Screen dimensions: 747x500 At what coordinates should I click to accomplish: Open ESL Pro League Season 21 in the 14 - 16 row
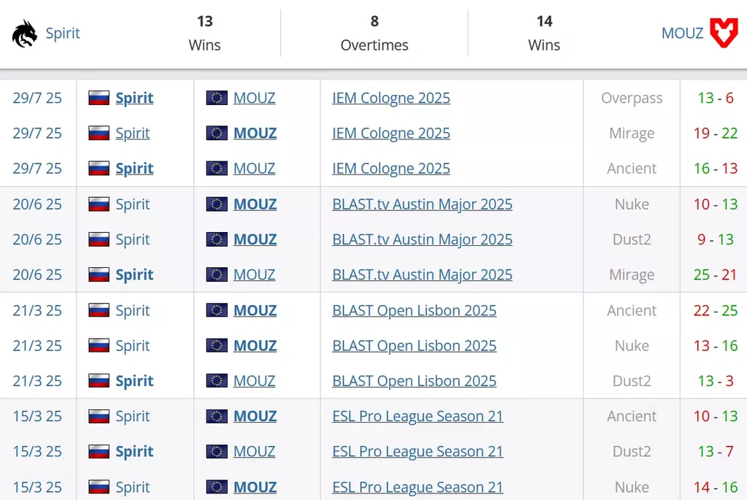click(x=418, y=487)
